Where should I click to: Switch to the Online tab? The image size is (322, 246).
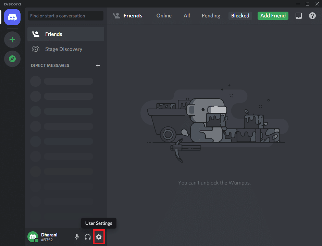(164, 16)
